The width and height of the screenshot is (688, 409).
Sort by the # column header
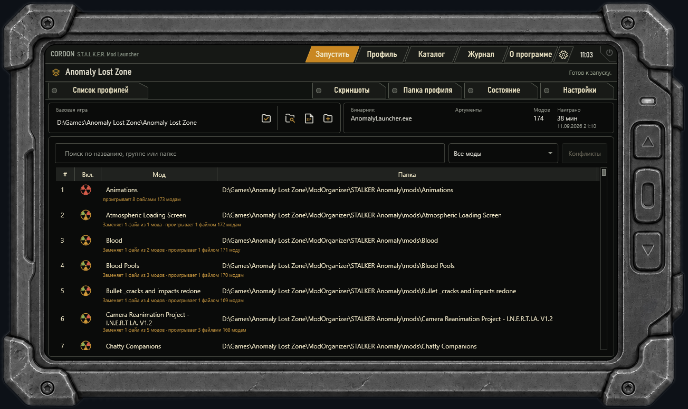pyautogui.click(x=65, y=175)
